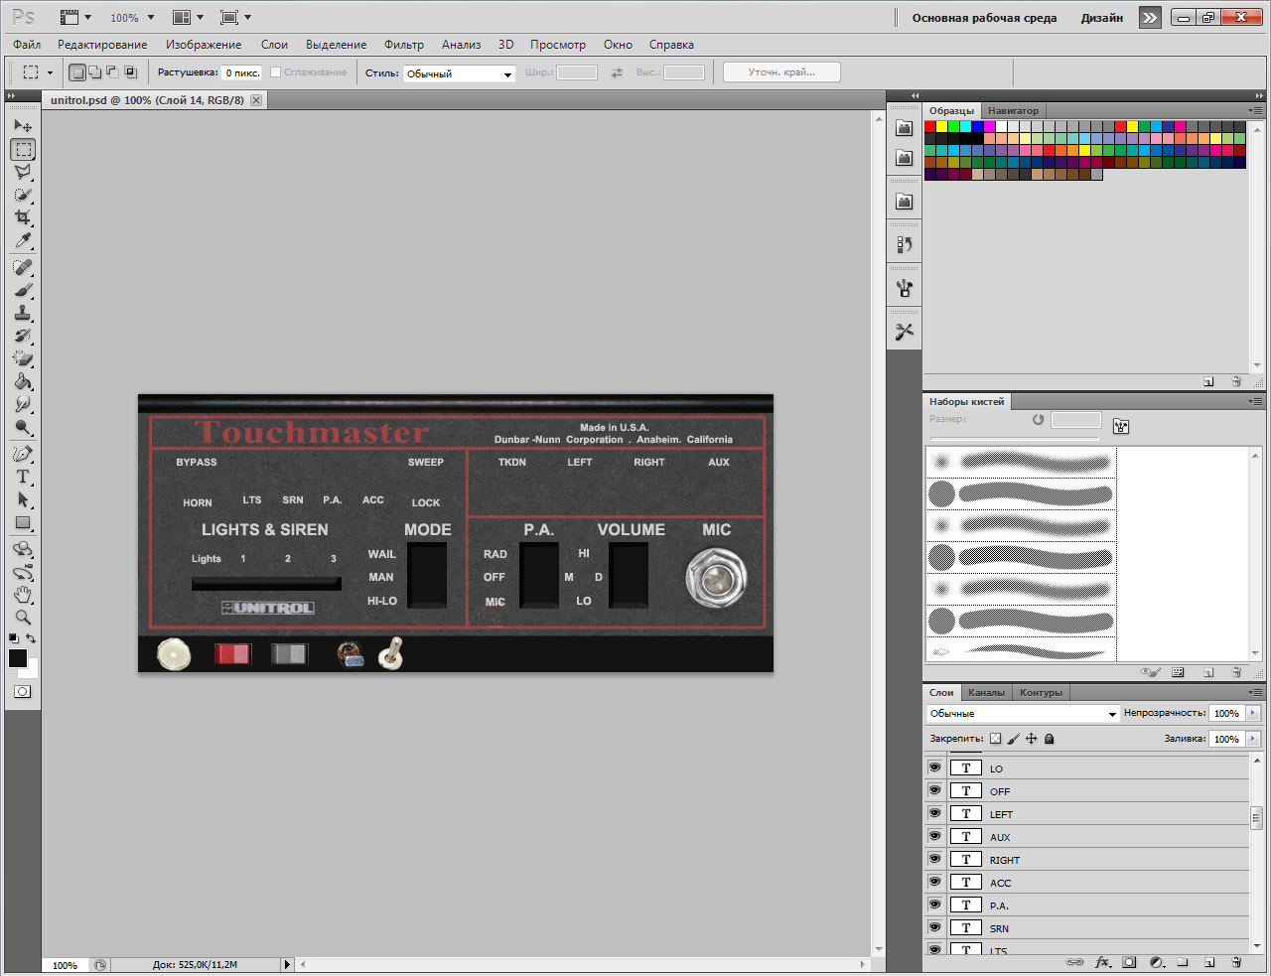Viewport: 1271px width, 976px height.
Task: Open the Стиль dropdown in options bar
Action: click(x=459, y=73)
